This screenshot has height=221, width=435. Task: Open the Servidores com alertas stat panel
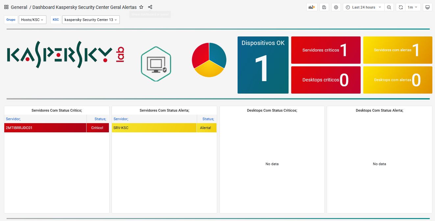pos(397,50)
